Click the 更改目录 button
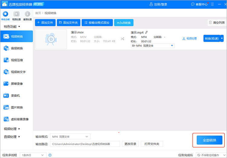Viewport: 227px width, 158px height. (130, 144)
